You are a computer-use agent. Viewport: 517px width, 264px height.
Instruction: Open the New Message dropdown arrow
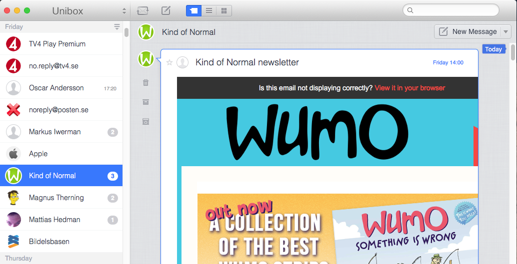(506, 31)
